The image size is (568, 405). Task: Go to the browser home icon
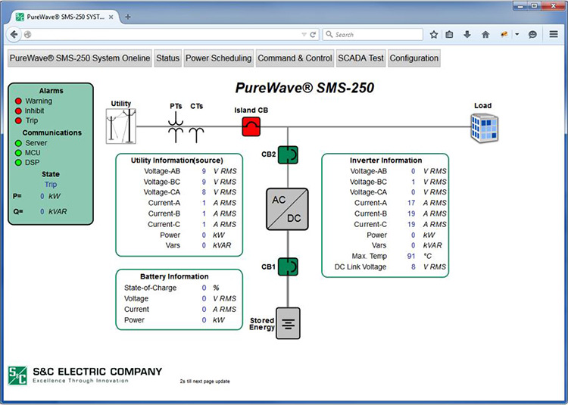(485, 34)
